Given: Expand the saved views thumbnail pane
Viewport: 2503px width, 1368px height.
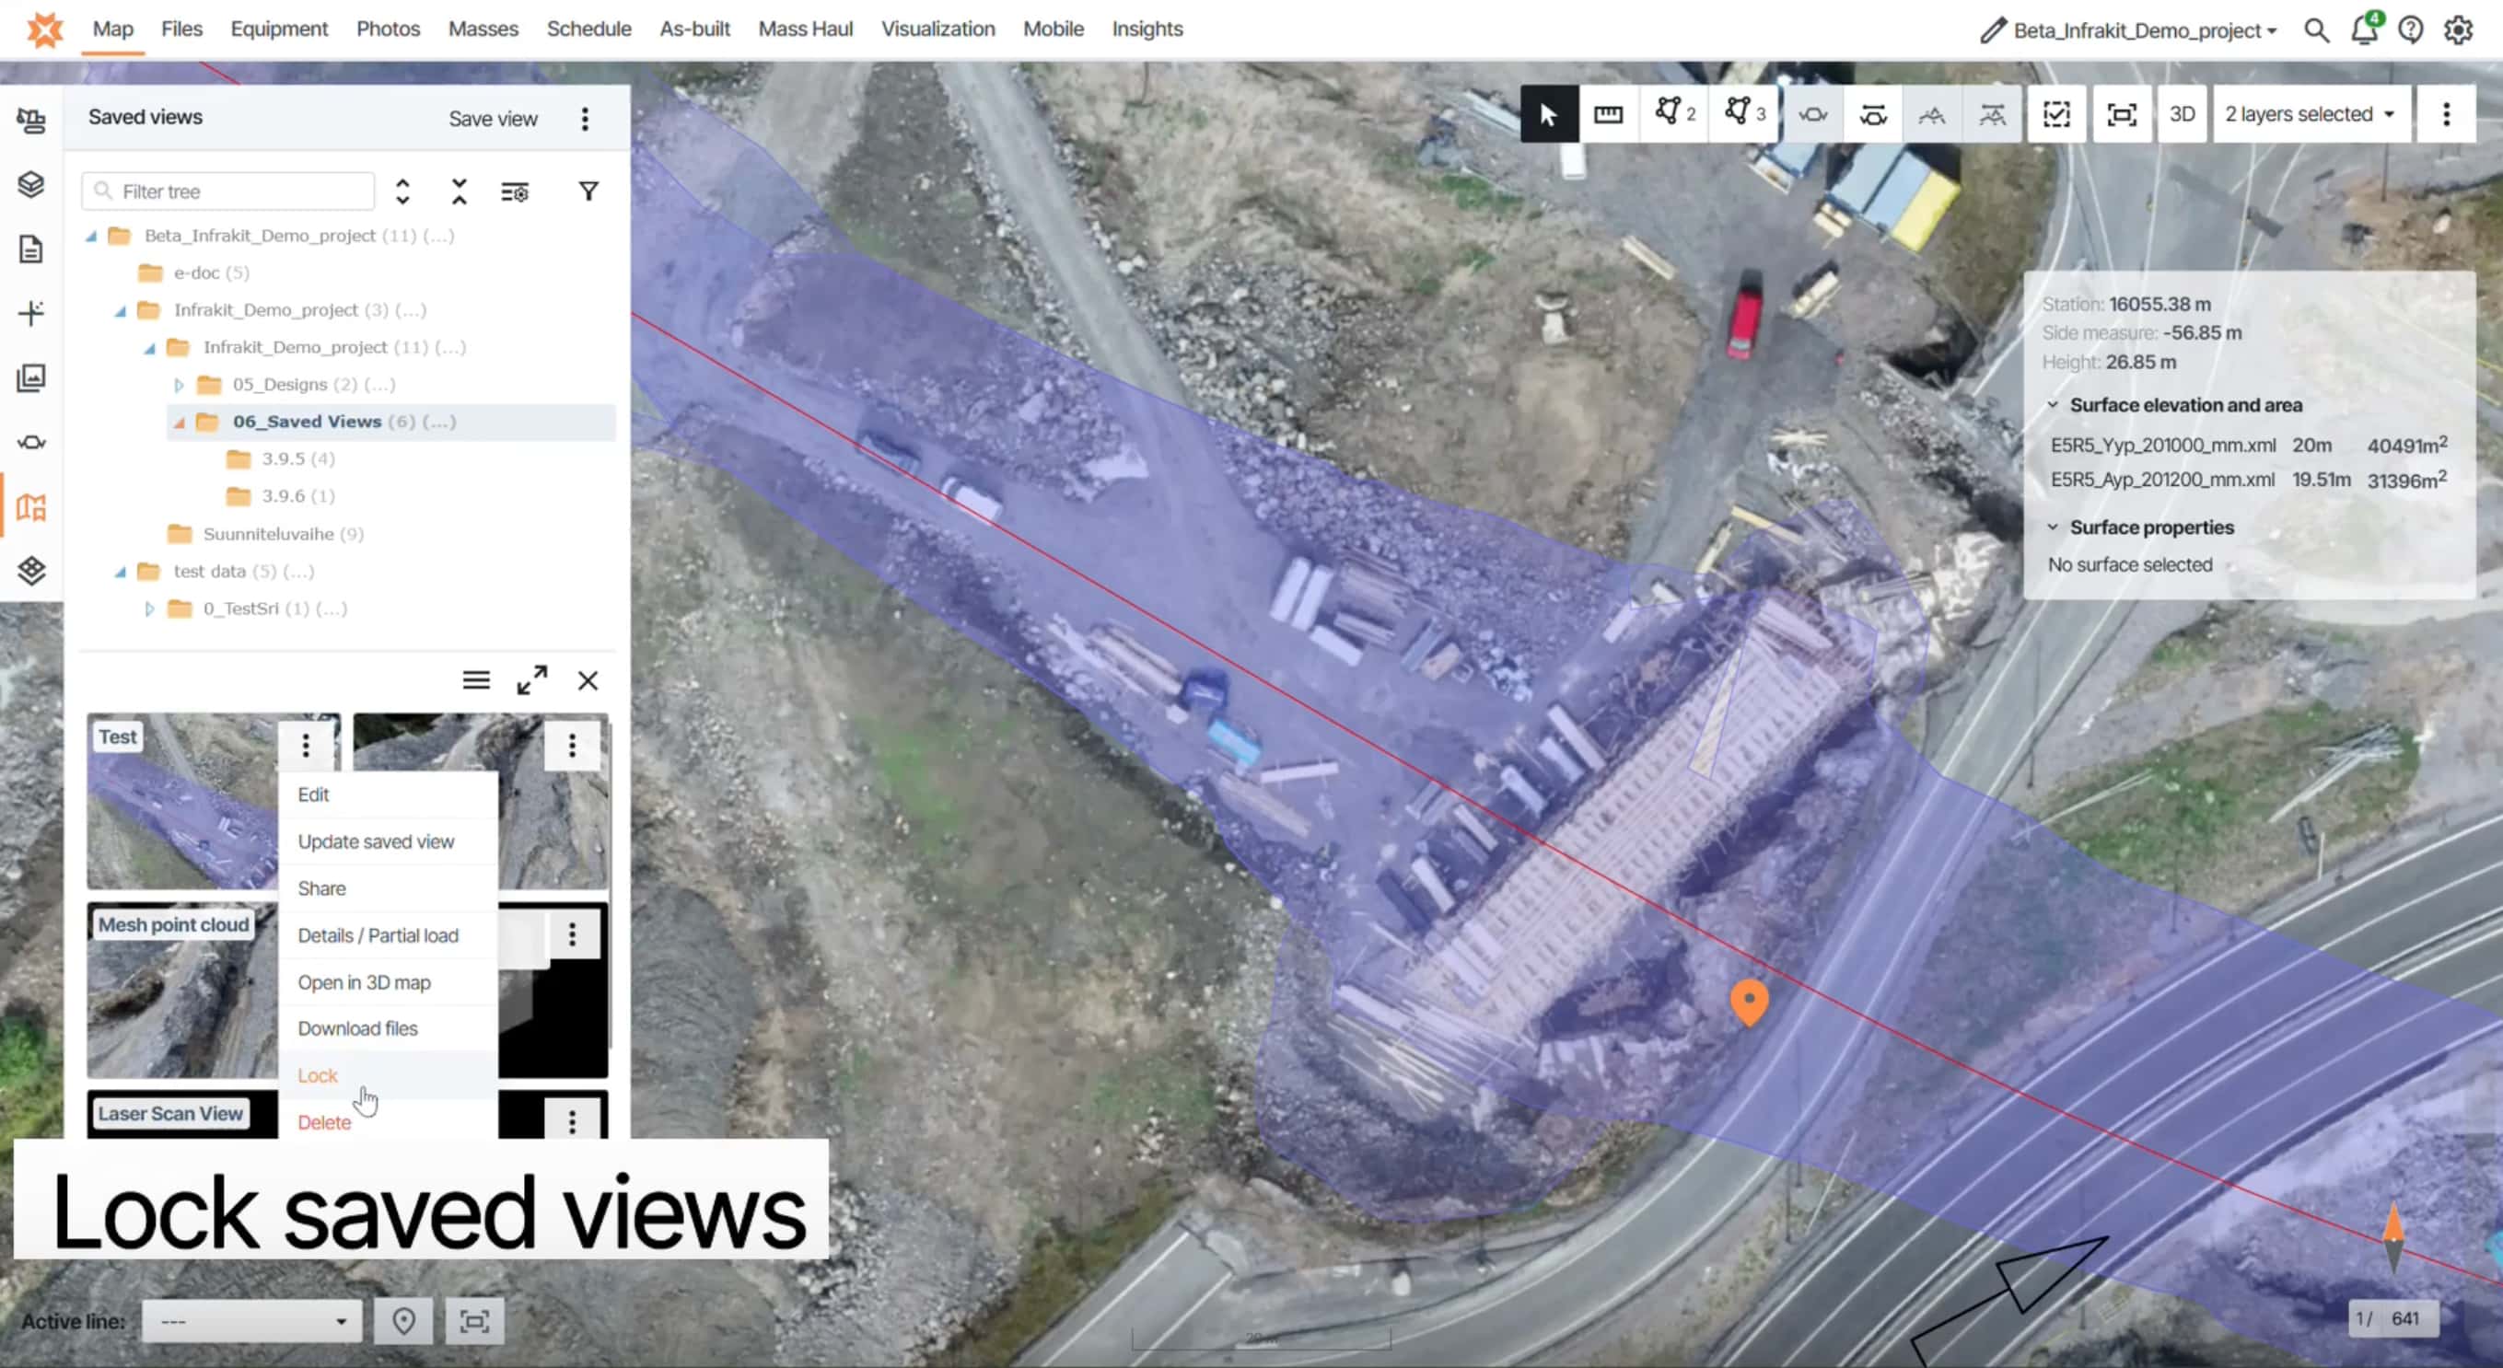Looking at the screenshot, I should click(x=531, y=680).
